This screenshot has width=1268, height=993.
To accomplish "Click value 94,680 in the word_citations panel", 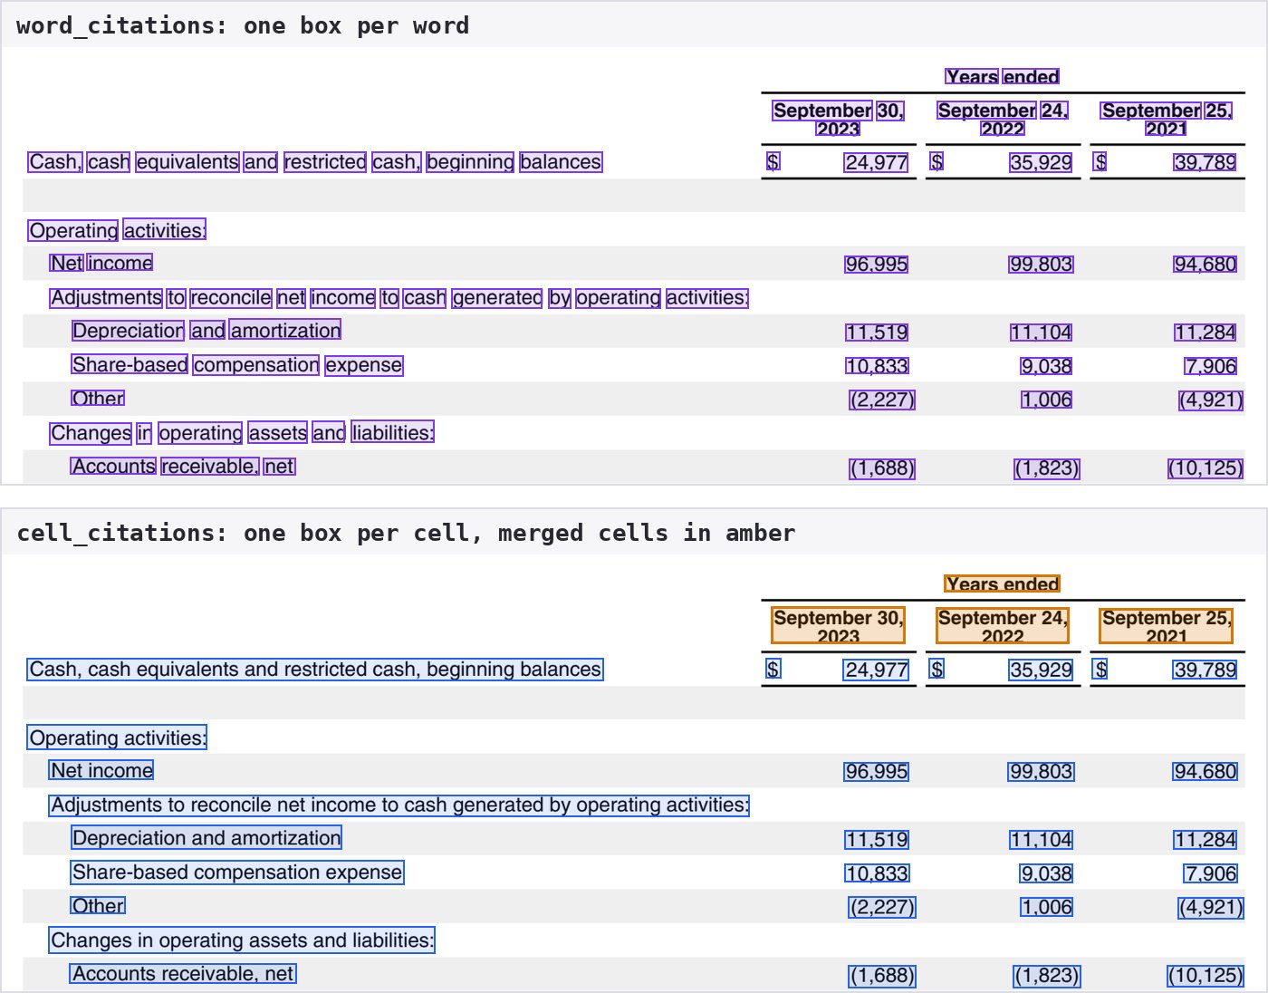I will tap(1205, 265).
